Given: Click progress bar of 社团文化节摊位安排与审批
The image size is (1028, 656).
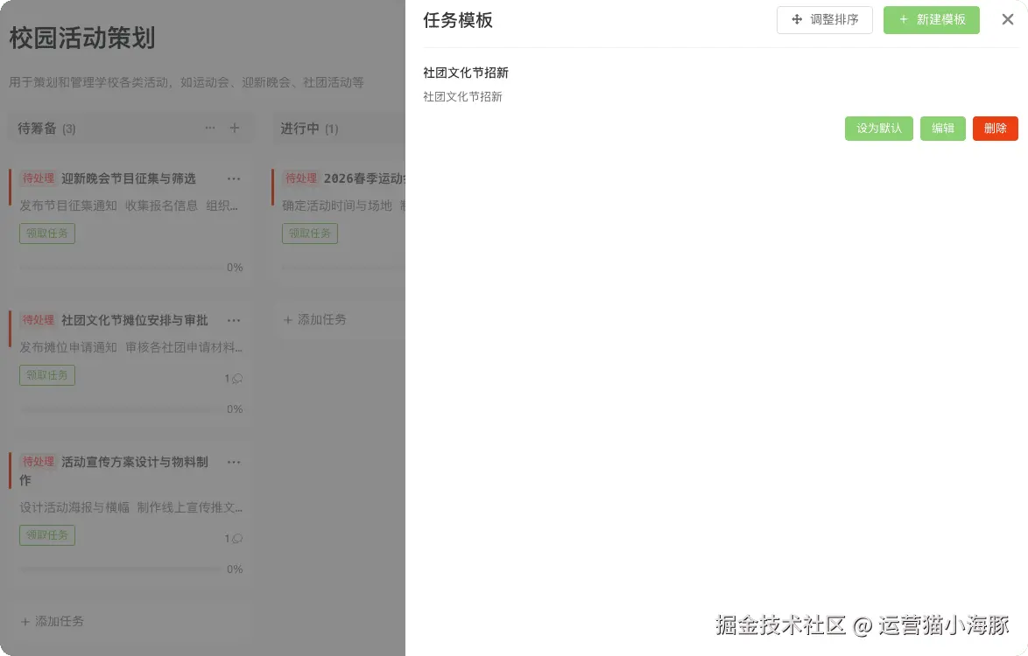Looking at the screenshot, I should pyautogui.click(x=121, y=409).
